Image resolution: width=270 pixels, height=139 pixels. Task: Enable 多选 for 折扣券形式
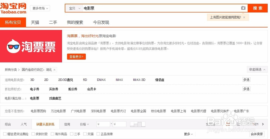(246, 89)
